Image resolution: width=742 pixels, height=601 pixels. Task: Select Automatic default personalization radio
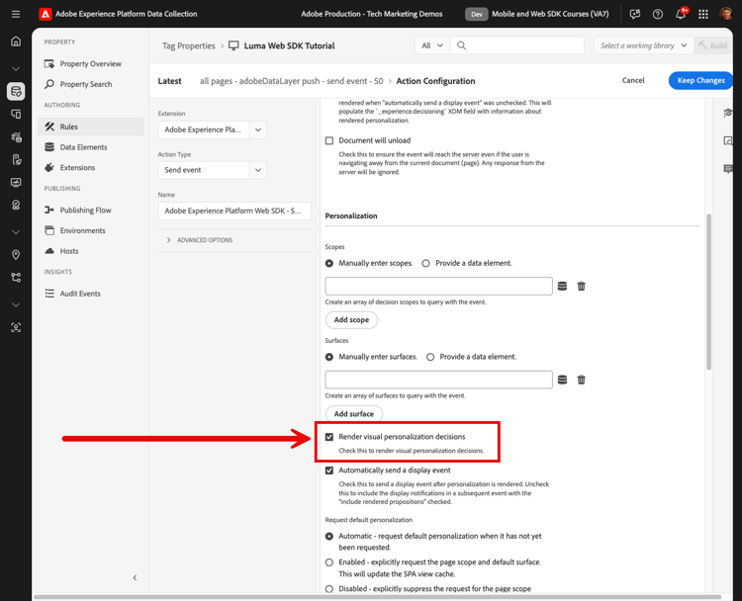(329, 536)
